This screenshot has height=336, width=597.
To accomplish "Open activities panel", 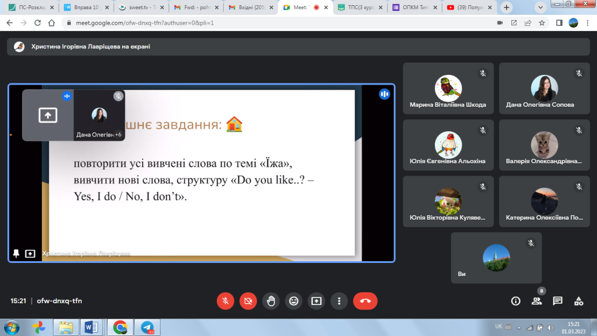I will [x=579, y=301].
